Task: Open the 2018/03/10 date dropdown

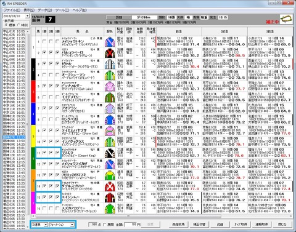Action: [27, 16]
